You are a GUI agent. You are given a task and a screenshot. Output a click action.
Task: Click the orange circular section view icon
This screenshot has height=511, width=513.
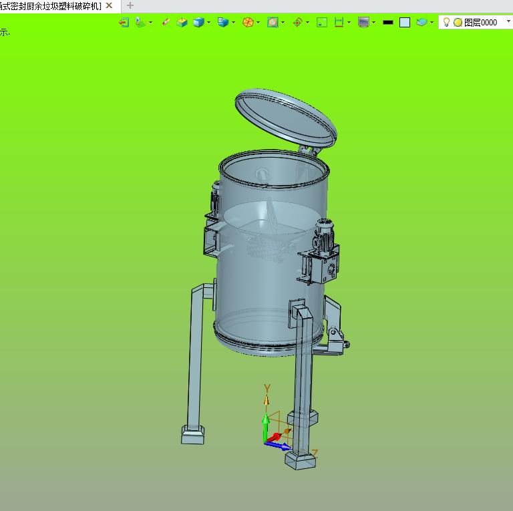click(x=248, y=22)
